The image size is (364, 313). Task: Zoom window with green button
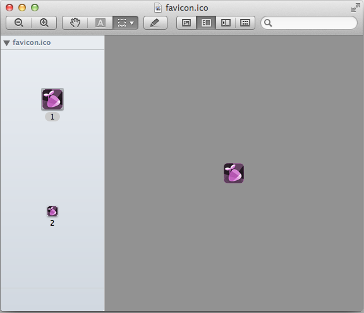coord(35,8)
